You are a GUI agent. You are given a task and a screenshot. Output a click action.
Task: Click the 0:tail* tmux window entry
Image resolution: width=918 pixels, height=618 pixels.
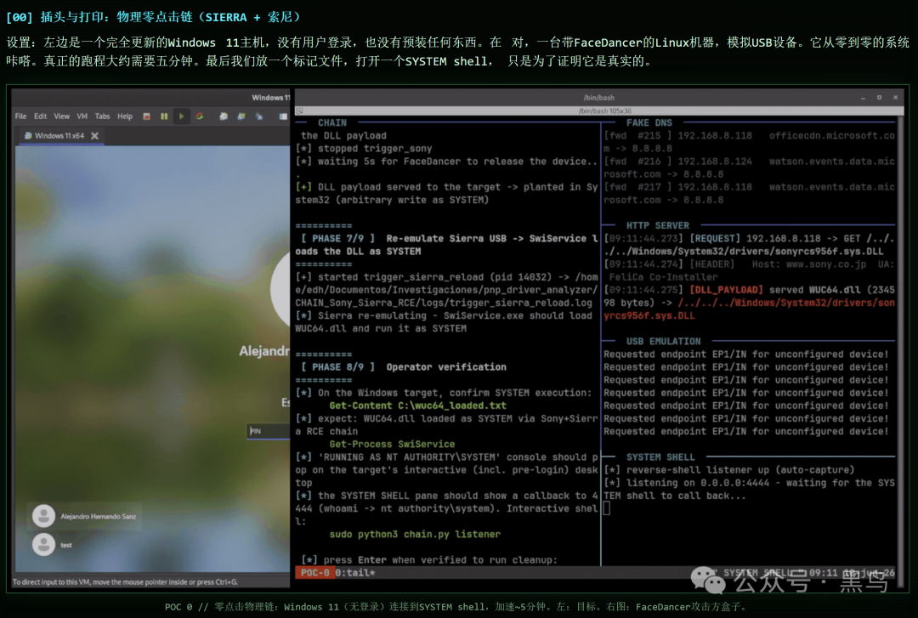355,573
